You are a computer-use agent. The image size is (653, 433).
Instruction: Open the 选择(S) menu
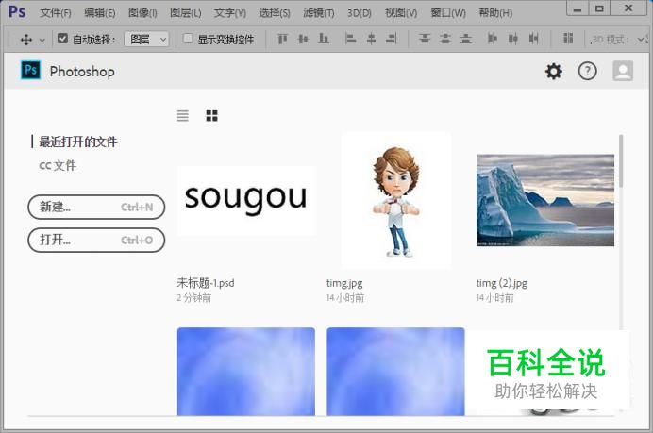click(275, 13)
